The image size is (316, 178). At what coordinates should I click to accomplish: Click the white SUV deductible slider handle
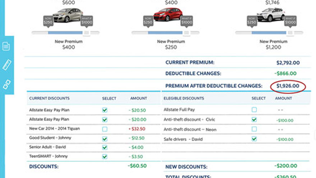coord(290,33)
